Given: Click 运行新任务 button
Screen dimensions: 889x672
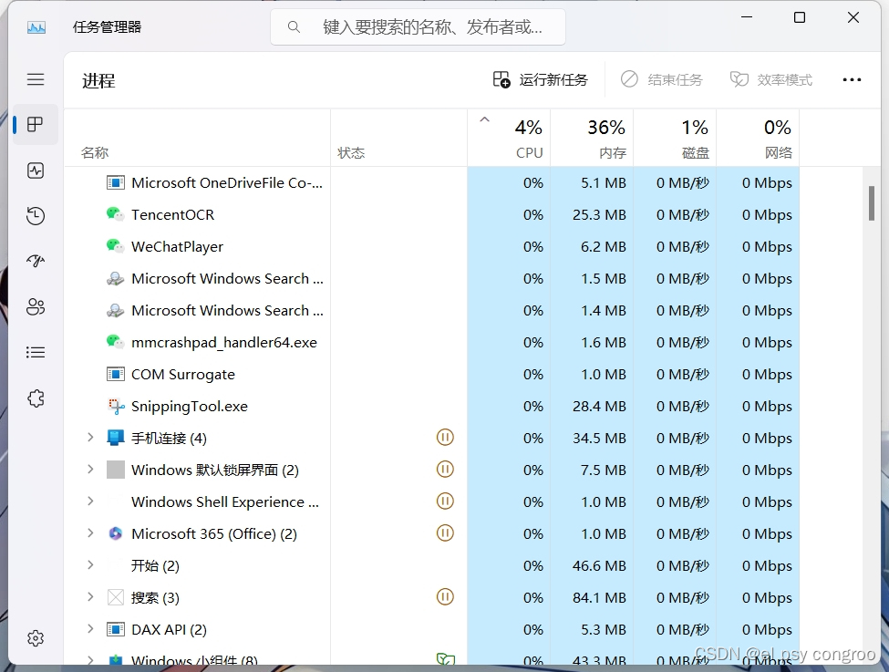Looking at the screenshot, I should 541,79.
